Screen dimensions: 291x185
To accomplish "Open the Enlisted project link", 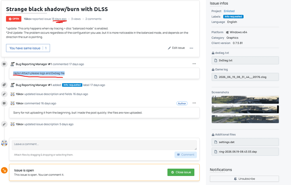I will [229, 11].
